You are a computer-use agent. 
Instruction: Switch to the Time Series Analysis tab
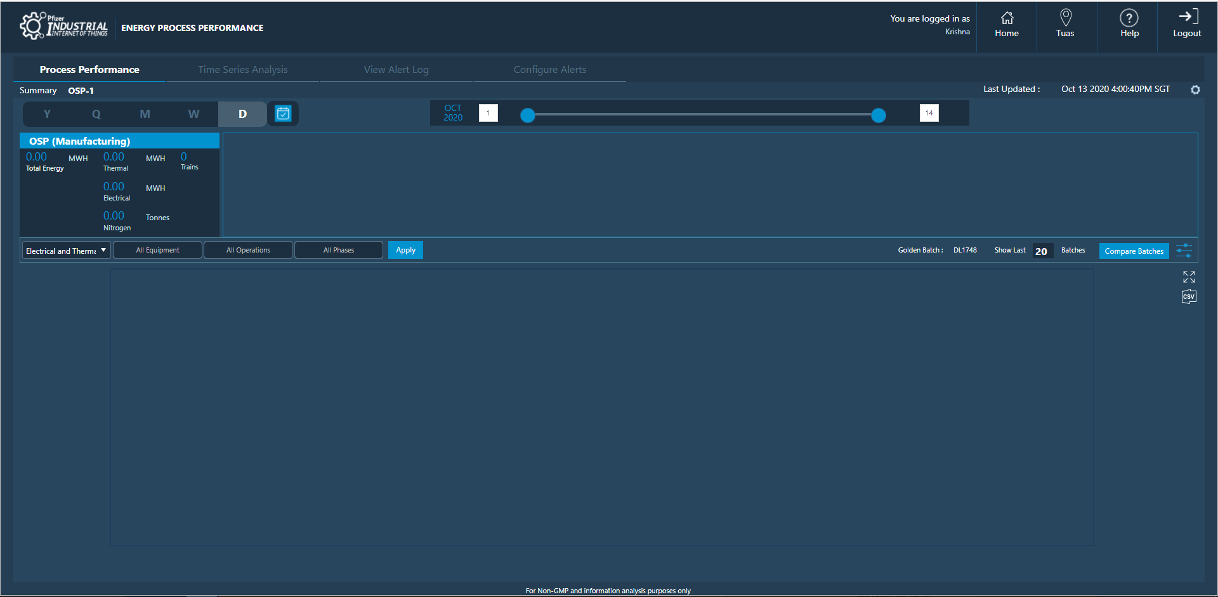point(243,69)
